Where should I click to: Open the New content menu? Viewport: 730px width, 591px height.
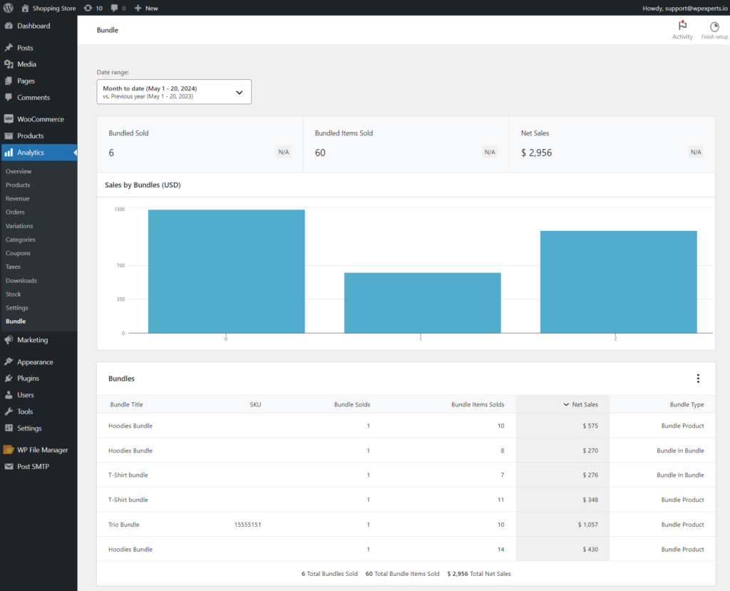[x=146, y=8]
